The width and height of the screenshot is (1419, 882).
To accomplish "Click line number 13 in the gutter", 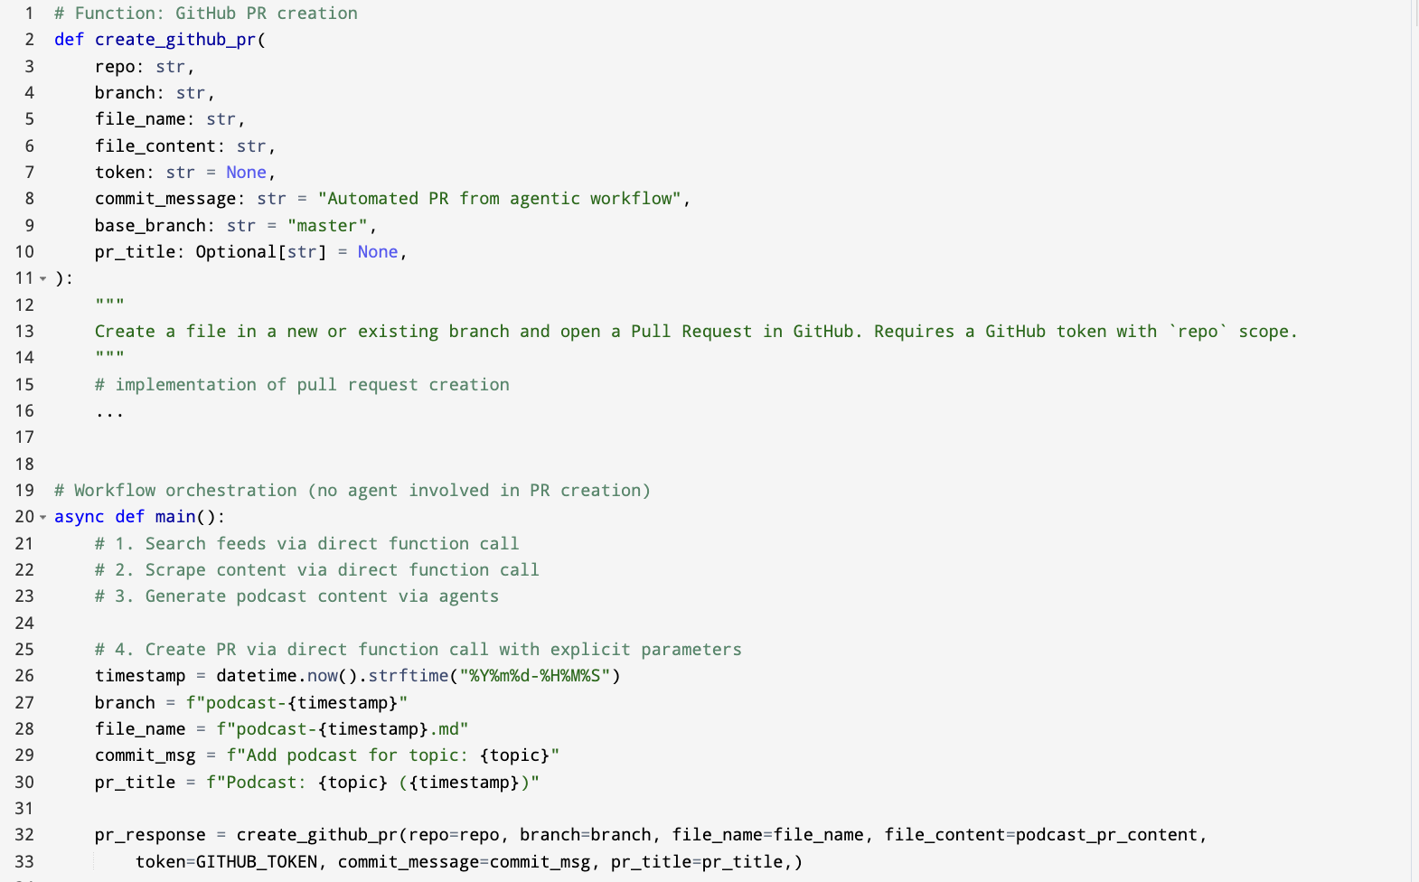I will point(24,332).
